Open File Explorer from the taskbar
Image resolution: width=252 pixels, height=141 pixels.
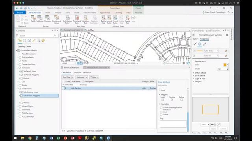(x=23, y=138)
